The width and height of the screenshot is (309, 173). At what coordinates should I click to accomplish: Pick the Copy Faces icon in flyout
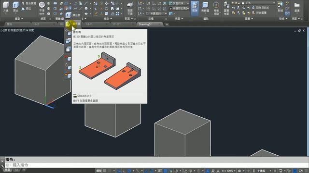68,41
